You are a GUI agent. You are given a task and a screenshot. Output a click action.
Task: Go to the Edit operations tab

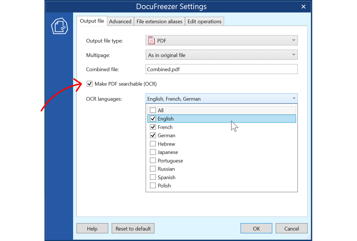(204, 22)
